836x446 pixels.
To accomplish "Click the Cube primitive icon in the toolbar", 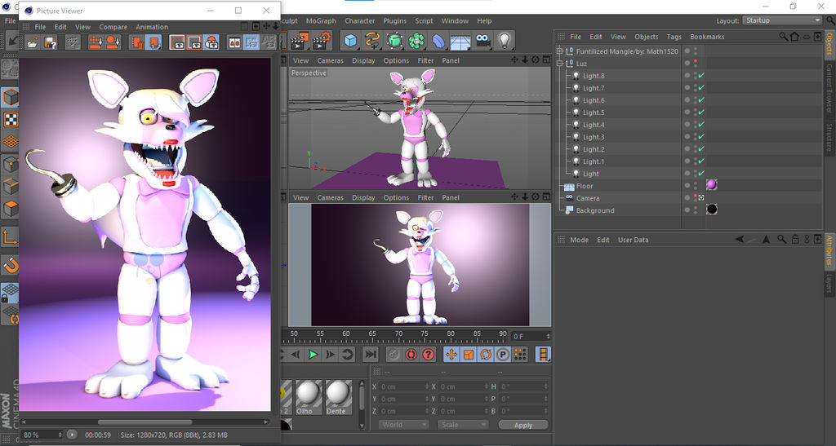I will pos(350,41).
